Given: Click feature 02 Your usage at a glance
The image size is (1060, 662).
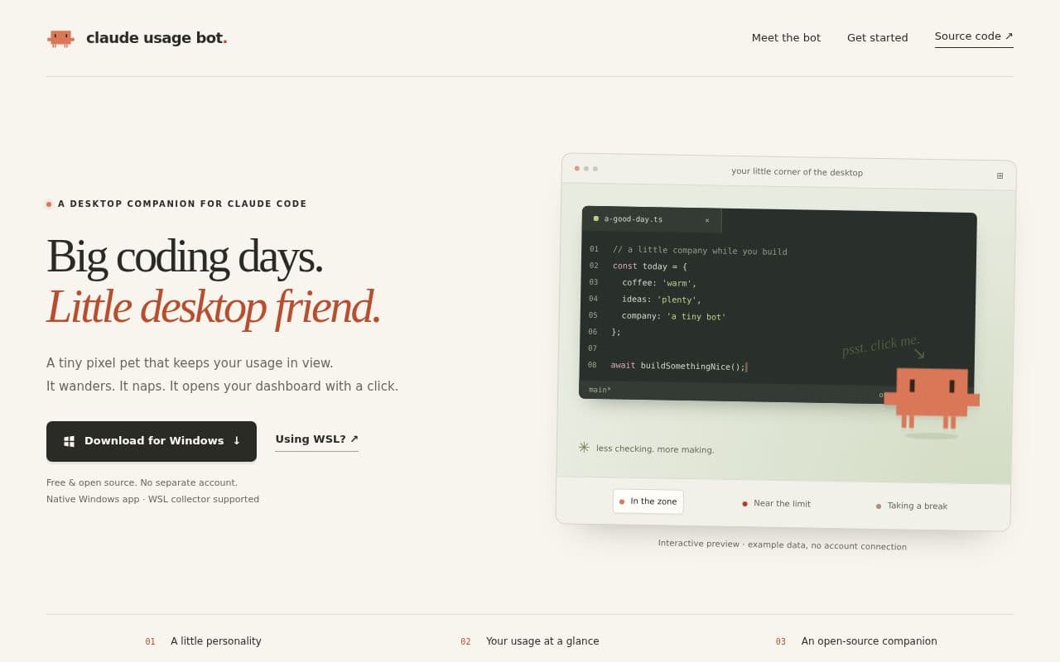Looking at the screenshot, I should tap(530, 641).
